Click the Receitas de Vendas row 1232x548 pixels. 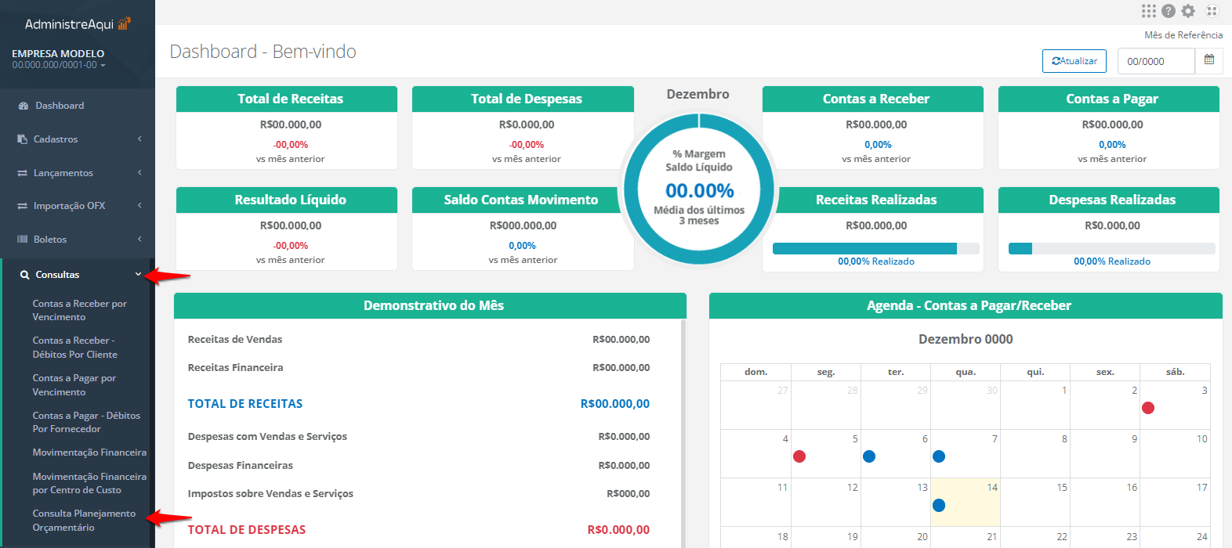pos(419,340)
